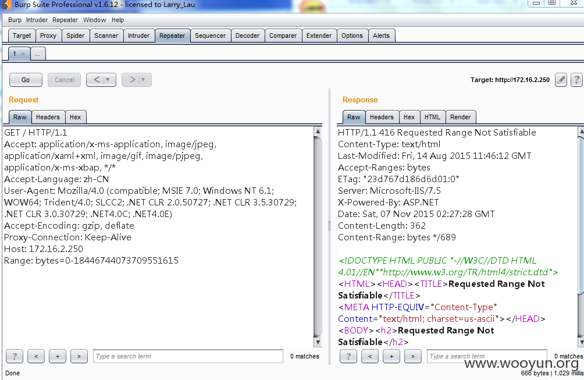The height and width of the screenshot is (380, 584).
Task: Open the Help menu
Action: pos(117,20)
